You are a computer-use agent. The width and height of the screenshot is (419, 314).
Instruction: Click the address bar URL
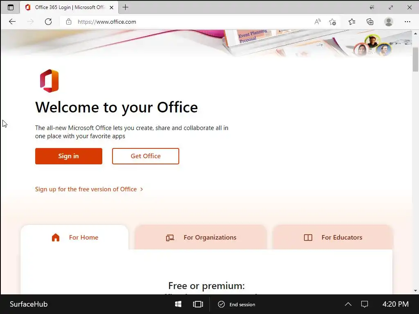tap(107, 22)
